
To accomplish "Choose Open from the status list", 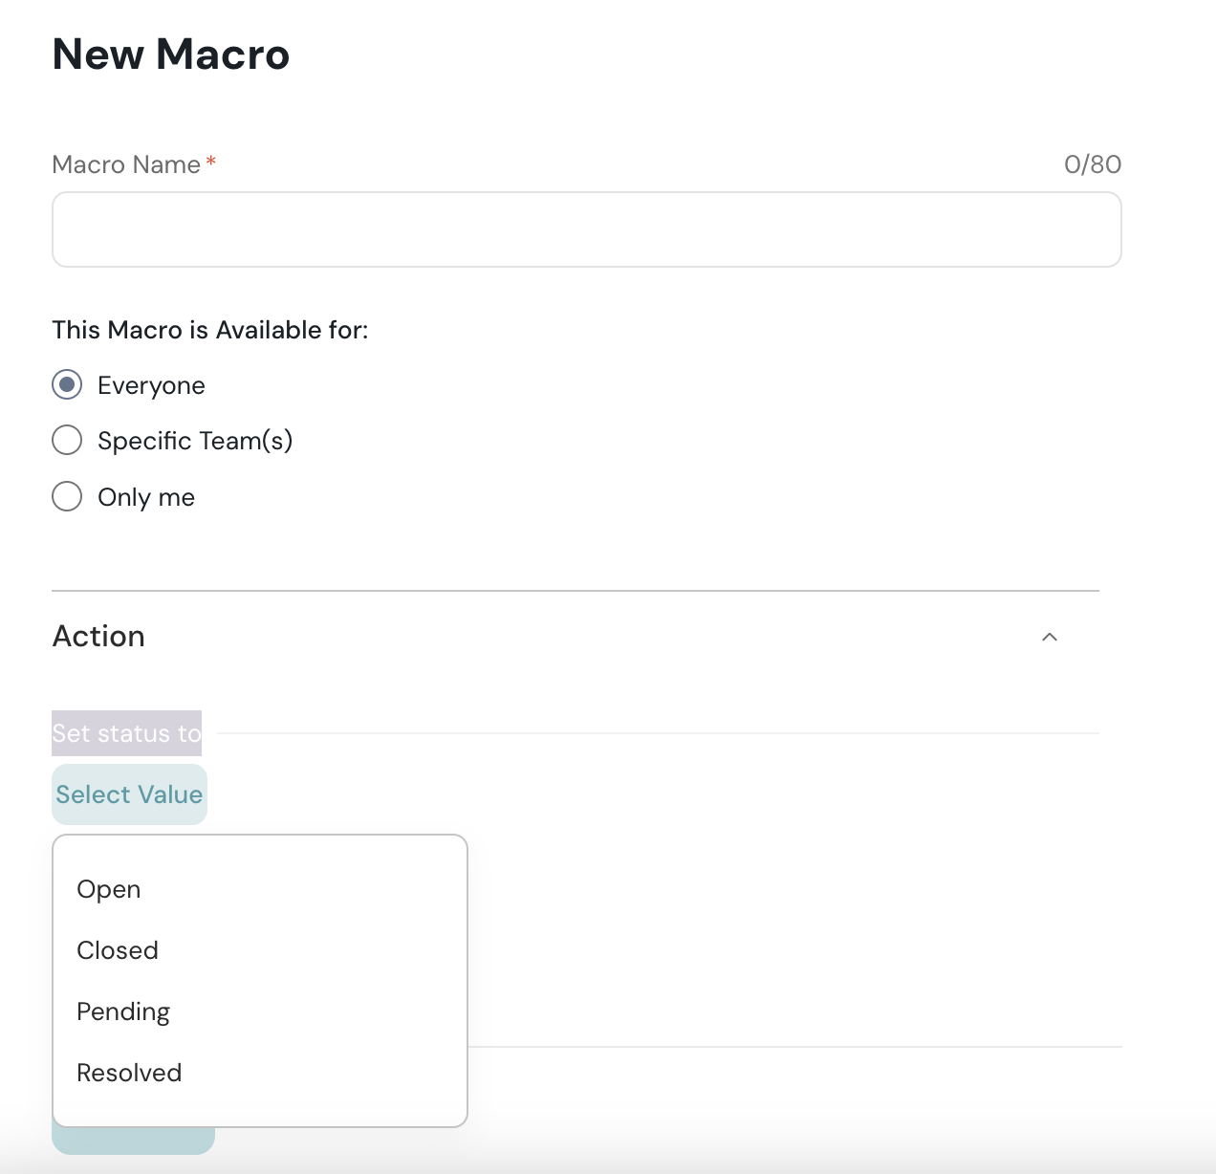I will coord(109,889).
